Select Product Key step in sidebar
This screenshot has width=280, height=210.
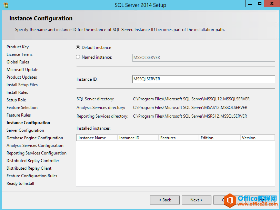click(18, 47)
